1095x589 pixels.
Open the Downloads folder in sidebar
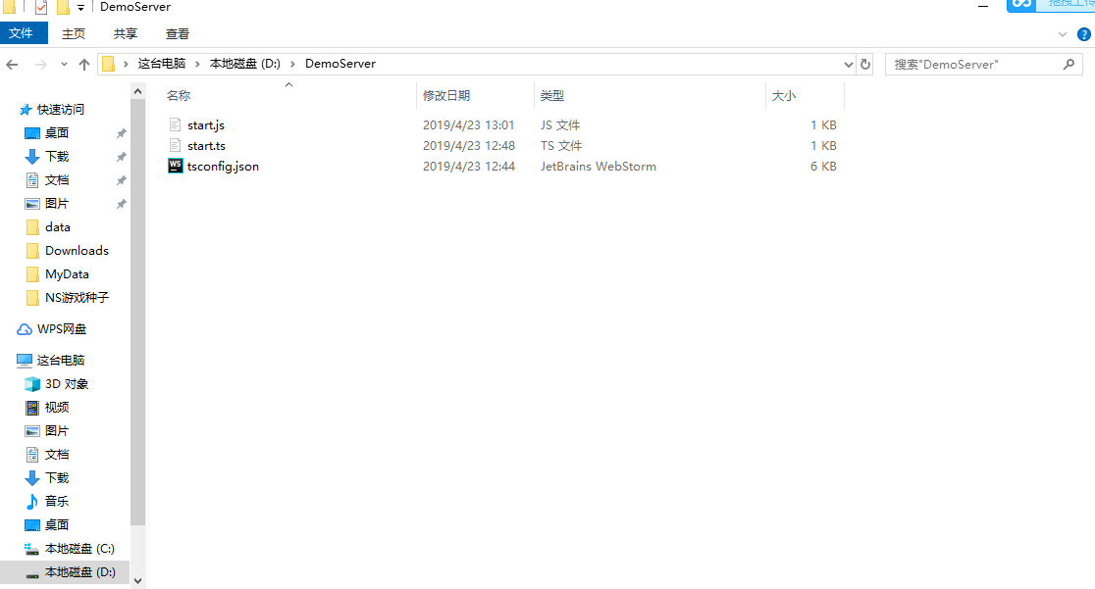tap(77, 251)
